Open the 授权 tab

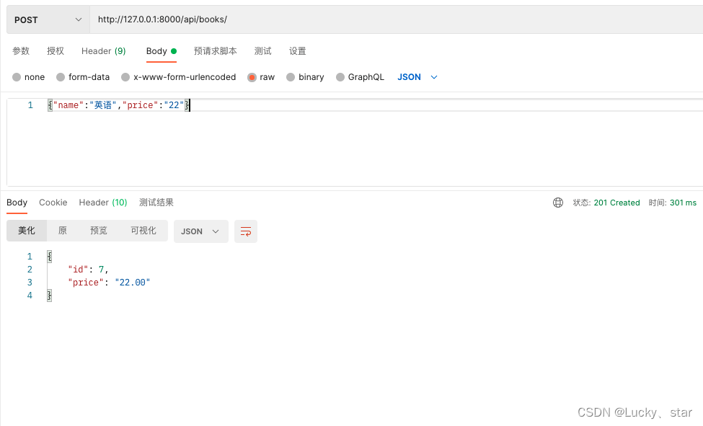[x=56, y=51]
